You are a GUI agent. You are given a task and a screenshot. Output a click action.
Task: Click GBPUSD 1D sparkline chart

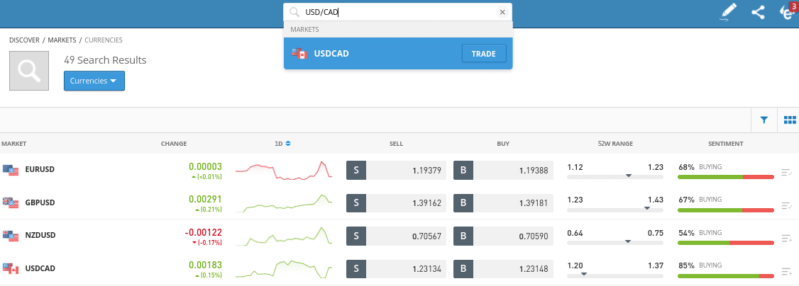click(283, 202)
